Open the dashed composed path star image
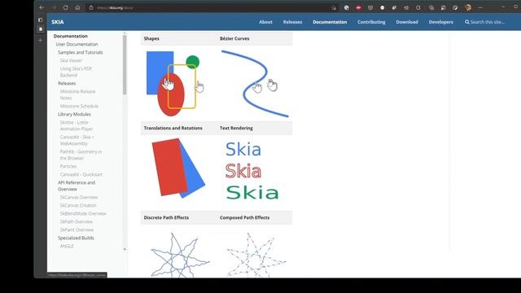 (x=256, y=255)
